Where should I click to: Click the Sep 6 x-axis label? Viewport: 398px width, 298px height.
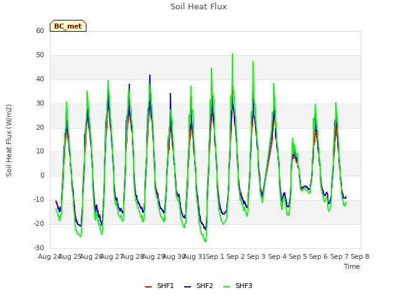[318, 256]
